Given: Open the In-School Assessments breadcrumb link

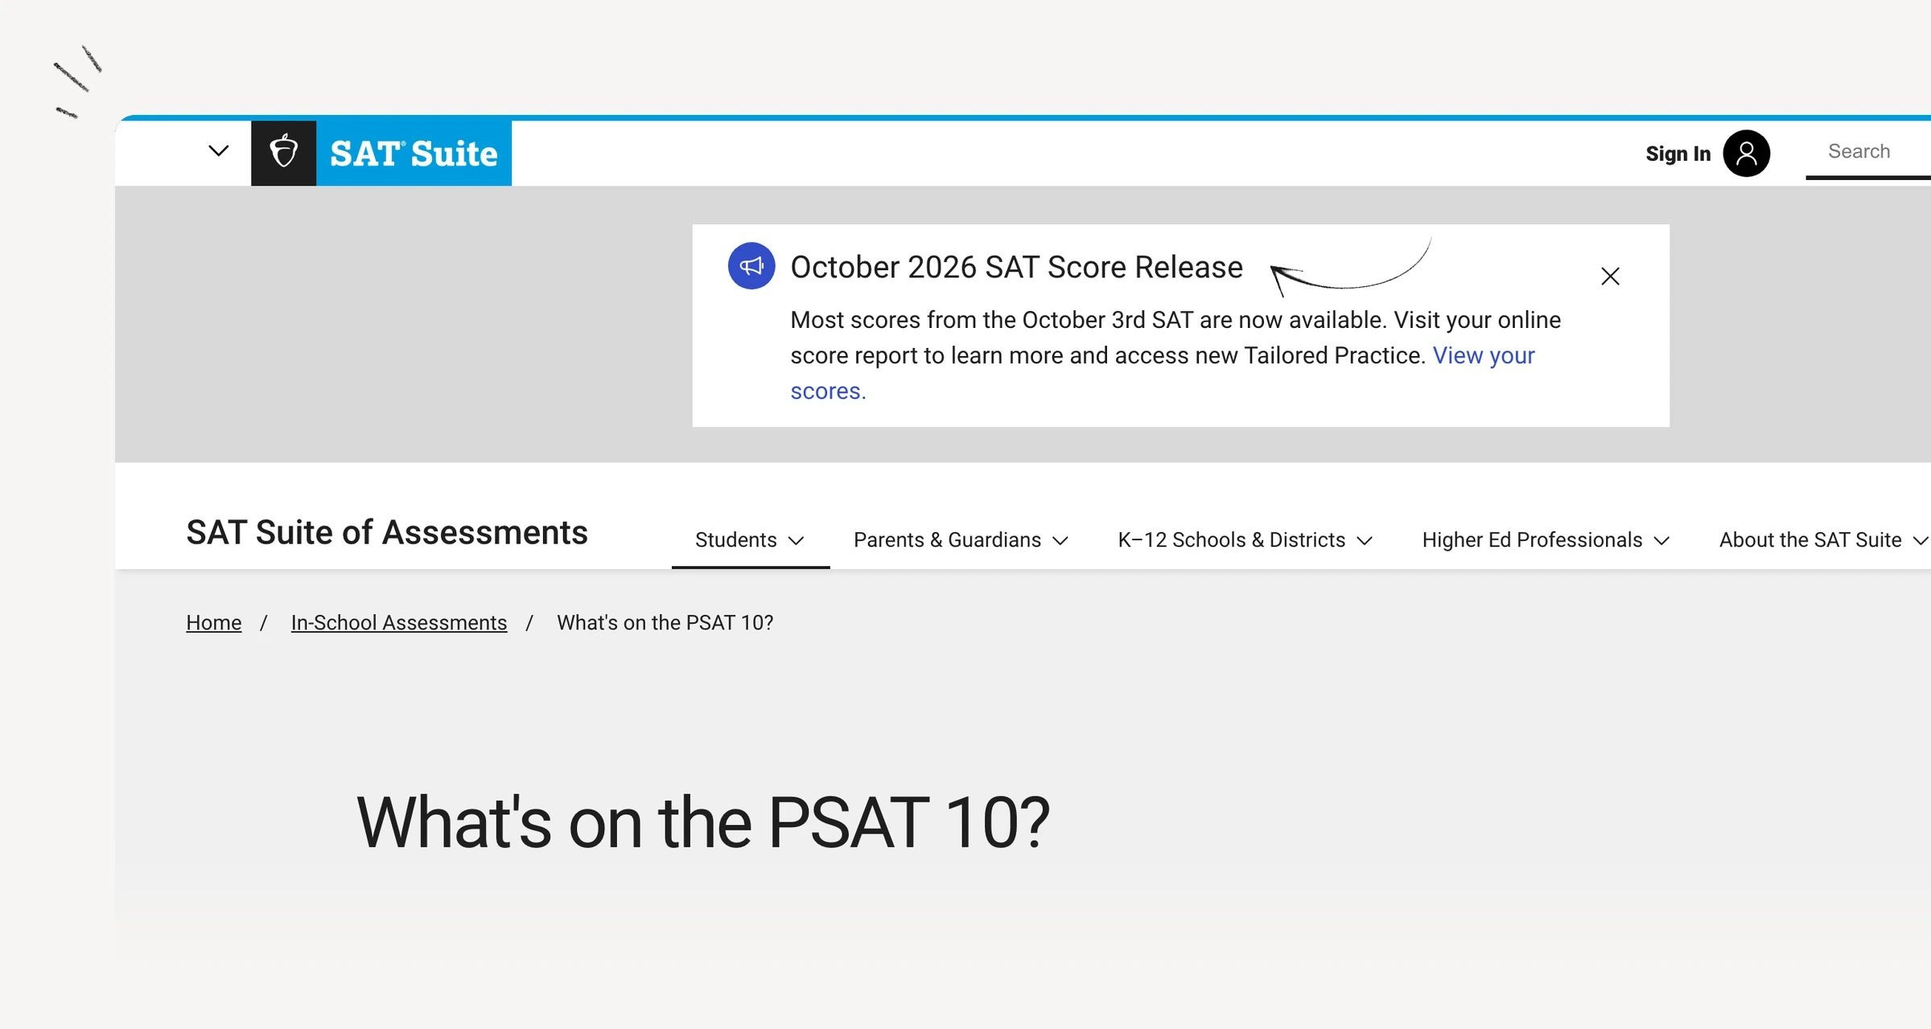Looking at the screenshot, I should tap(399, 622).
